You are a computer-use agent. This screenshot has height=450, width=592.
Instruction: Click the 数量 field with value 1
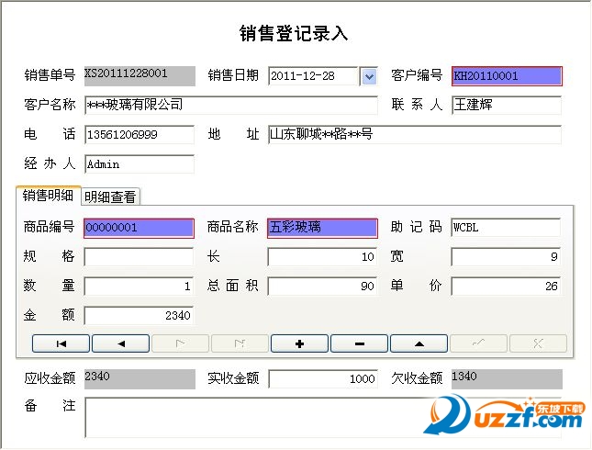tap(139, 287)
